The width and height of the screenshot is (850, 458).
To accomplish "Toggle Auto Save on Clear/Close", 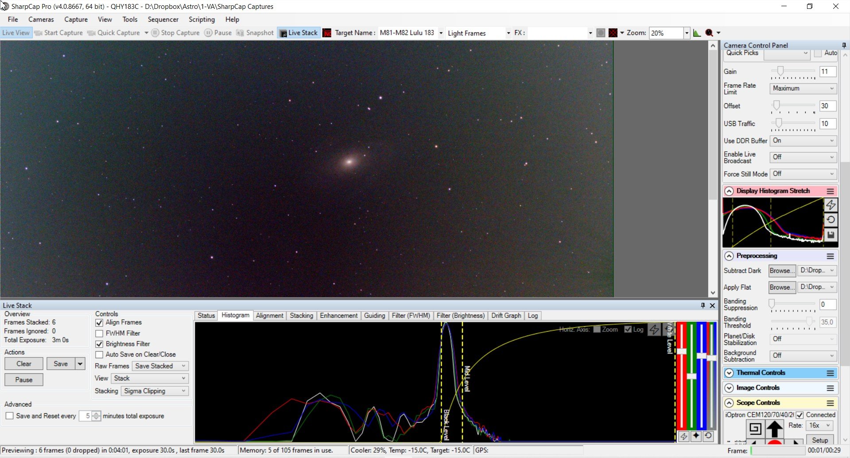I will (x=99, y=355).
